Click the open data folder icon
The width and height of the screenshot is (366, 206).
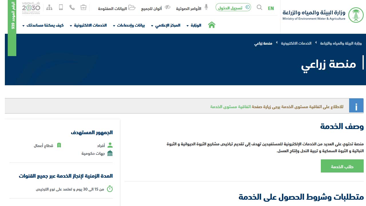click(x=132, y=7)
